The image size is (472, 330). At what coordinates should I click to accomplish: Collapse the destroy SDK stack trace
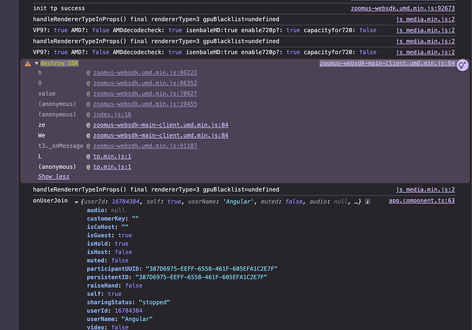[36, 64]
